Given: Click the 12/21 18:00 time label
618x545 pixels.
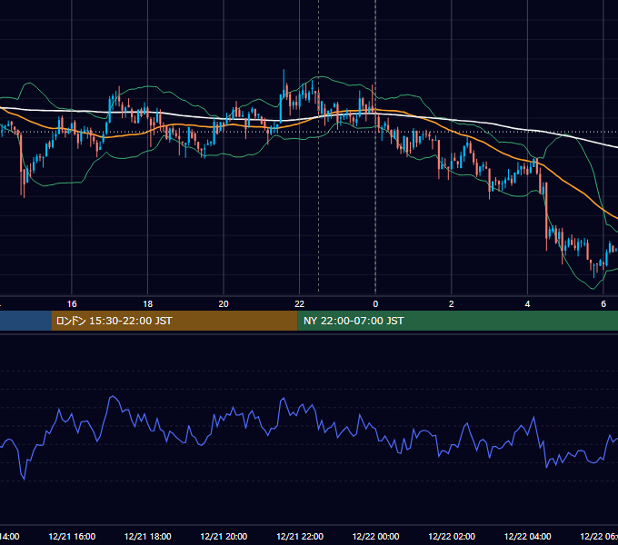Looking at the screenshot, I should 148,536.
